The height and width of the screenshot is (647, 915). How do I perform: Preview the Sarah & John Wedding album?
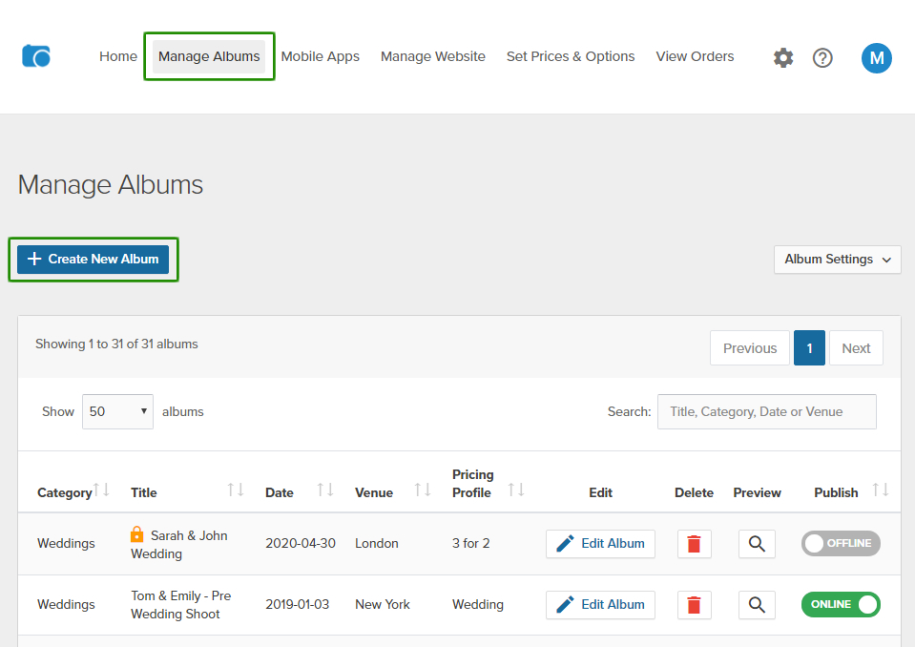(x=757, y=544)
